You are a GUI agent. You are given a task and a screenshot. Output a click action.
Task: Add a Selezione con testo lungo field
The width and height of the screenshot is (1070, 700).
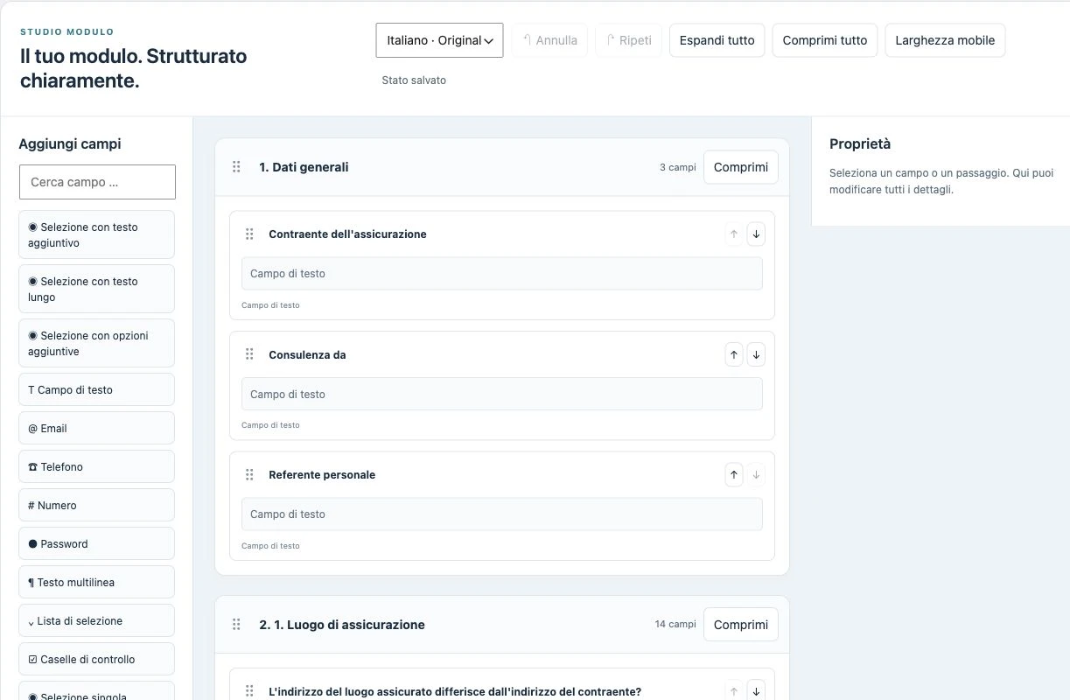pos(96,289)
